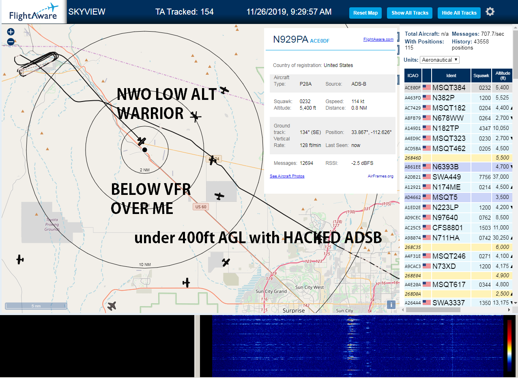
Task: Click inside the waterfall spectrogram display
Action: [357, 346]
